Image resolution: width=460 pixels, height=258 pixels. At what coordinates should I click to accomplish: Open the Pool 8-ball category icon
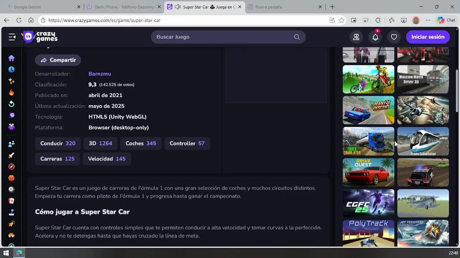pyautogui.click(x=11, y=190)
